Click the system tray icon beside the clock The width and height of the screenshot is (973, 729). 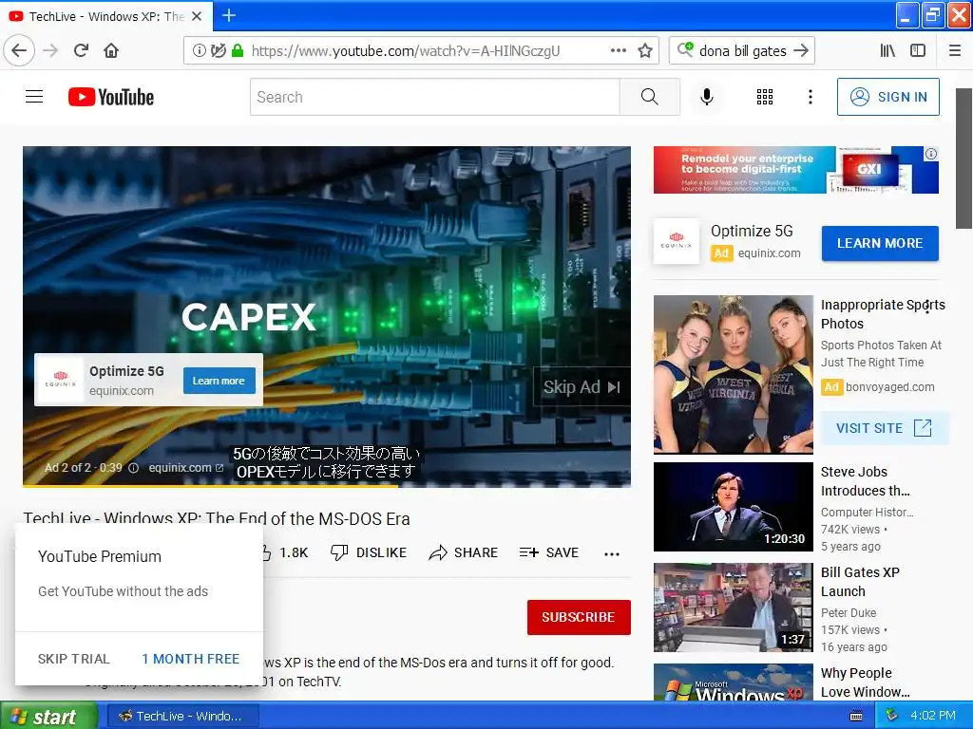891,716
